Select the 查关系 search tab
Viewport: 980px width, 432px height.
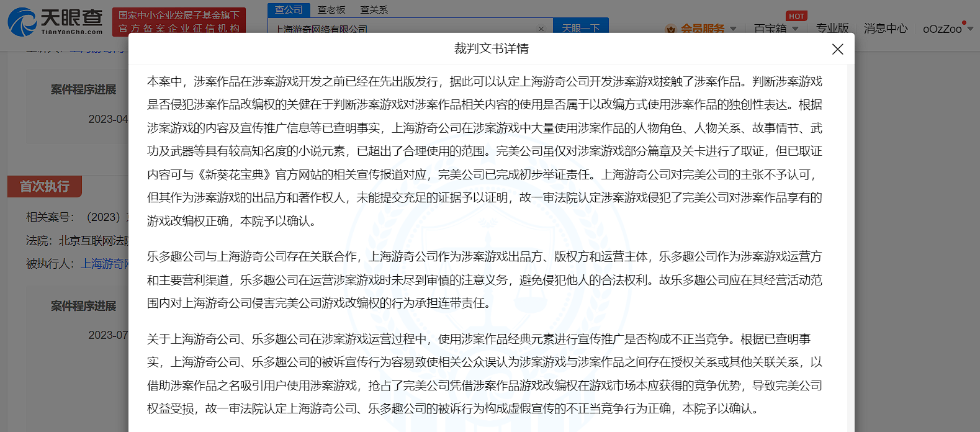click(374, 10)
